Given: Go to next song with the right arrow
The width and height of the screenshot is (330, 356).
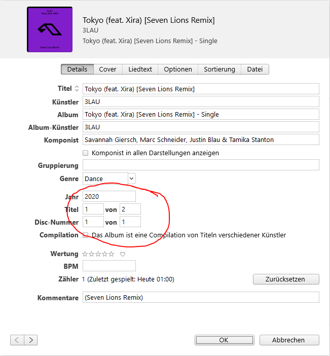Looking at the screenshot, I should click(x=30, y=340).
